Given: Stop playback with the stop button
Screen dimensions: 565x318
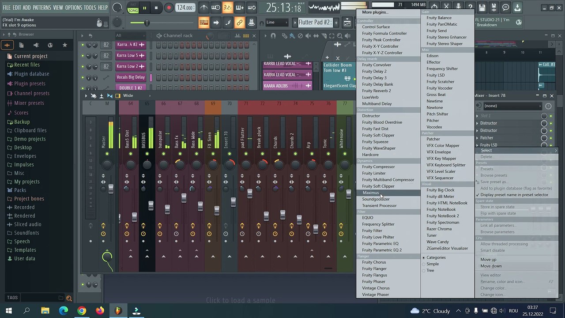Looking at the screenshot, I should 156,8.
